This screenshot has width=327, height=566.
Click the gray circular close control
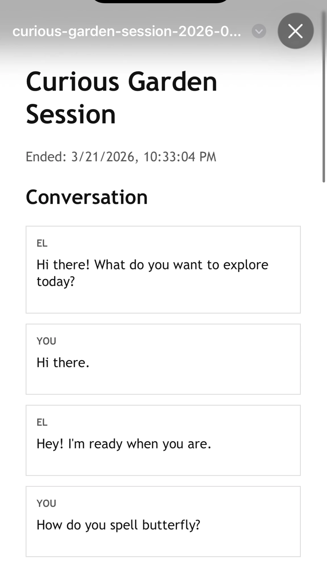pos(295,31)
